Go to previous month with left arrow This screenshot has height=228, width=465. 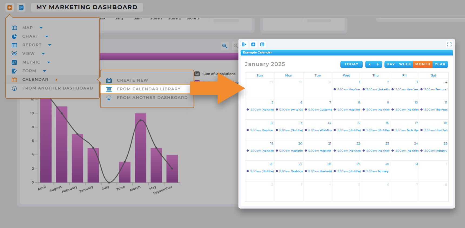pyautogui.click(x=370, y=64)
